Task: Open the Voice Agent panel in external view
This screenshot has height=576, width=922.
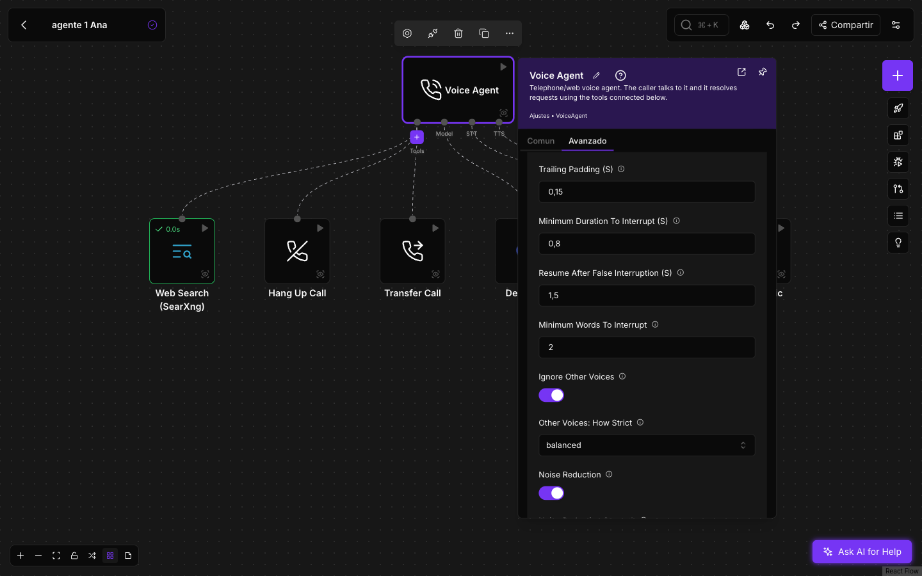Action: click(741, 72)
